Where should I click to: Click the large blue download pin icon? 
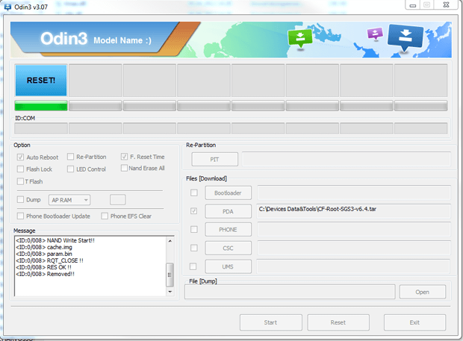pos(405,37)
